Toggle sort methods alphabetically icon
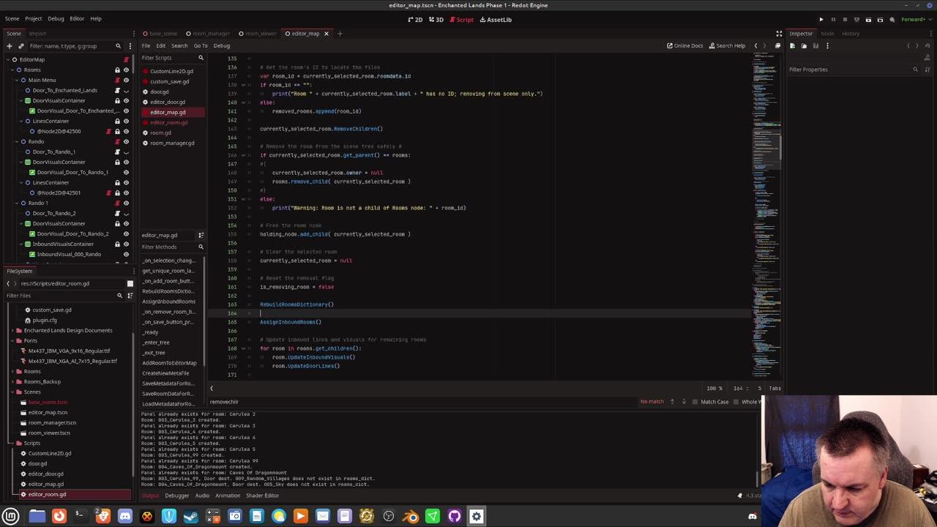 [x=201, y=235]
